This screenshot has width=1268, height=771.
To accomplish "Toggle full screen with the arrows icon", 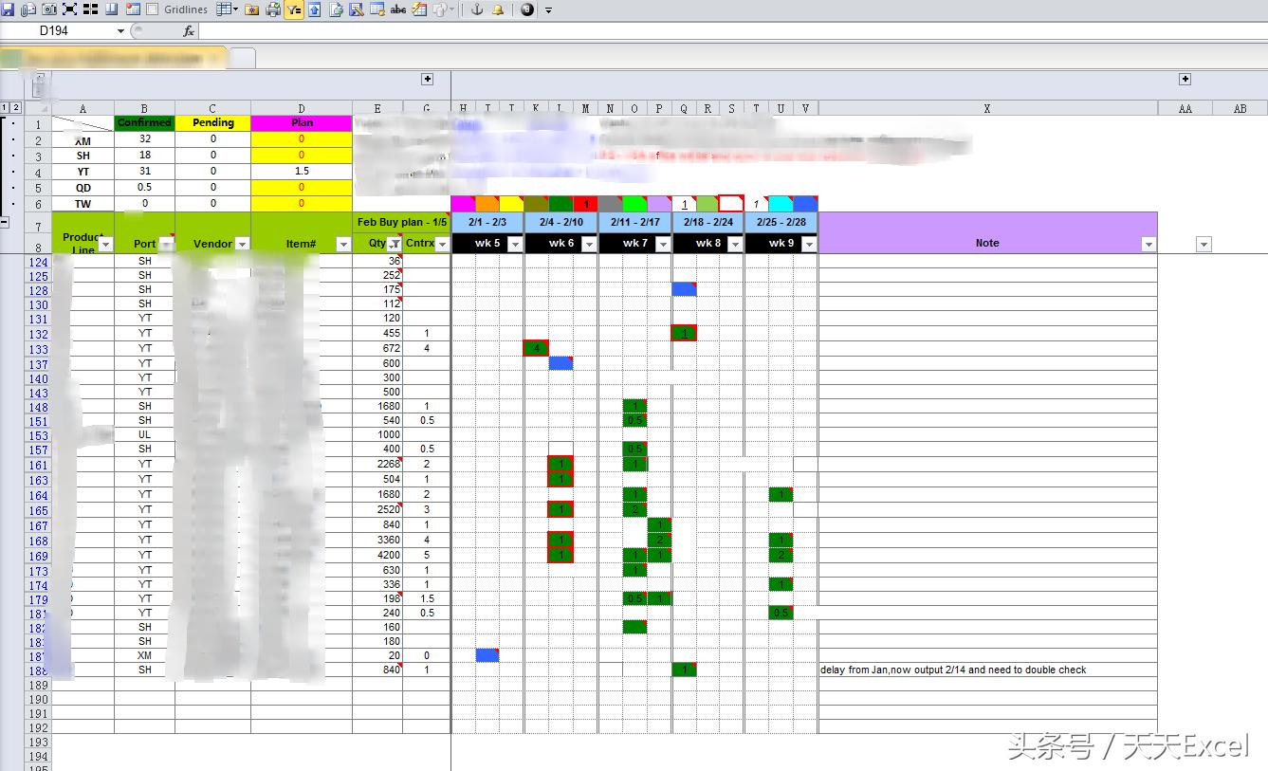I will click(70, 9).
